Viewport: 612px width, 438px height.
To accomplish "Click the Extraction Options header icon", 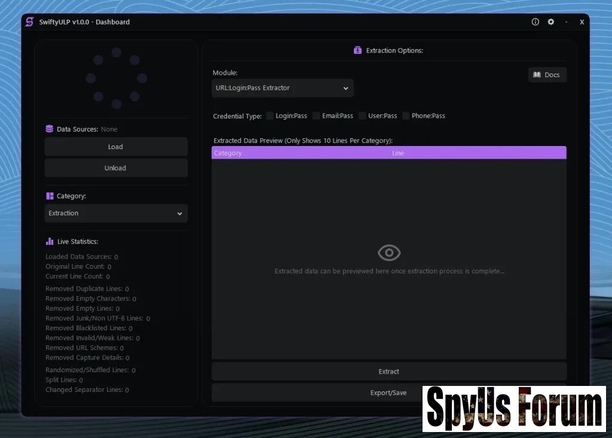I will pyautogui.click(x=358, y=51).
